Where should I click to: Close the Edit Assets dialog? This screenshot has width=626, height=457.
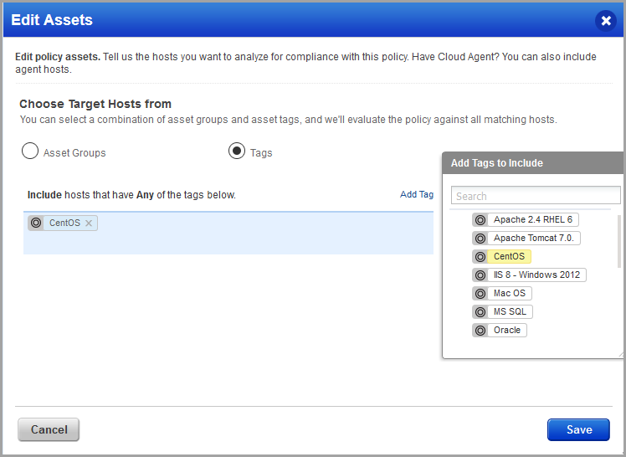point(606,20)
